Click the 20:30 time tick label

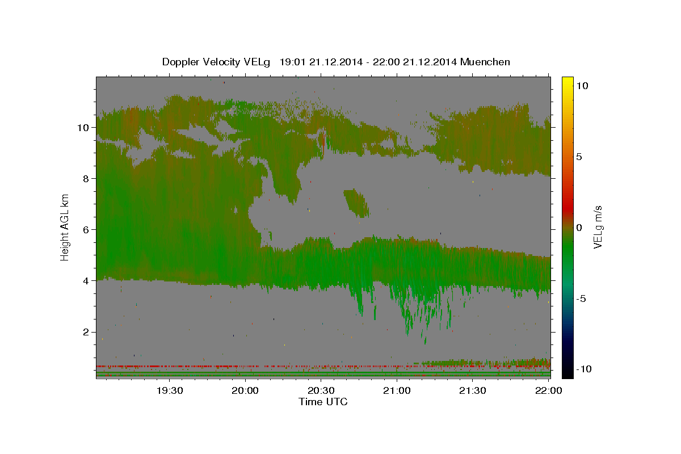(321, 390)
